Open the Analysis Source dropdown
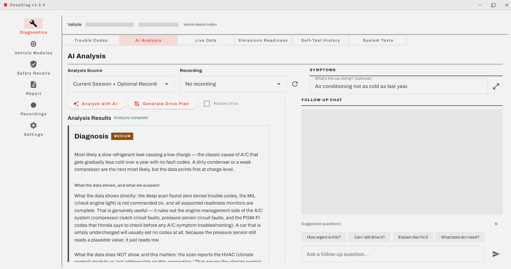The height and width of the screenshot is (269, 511). click(121, 84)
